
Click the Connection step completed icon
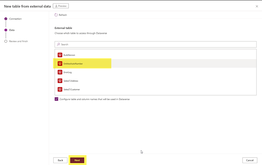(x=6, y=19)
